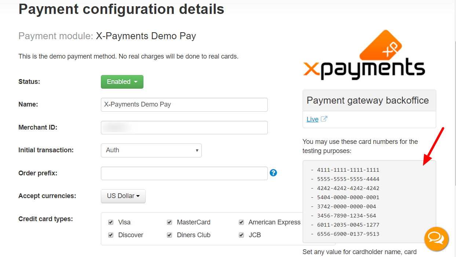Click the Merchant ID field label
Viewport: 456px width, 257px height.
pos(38,127)
